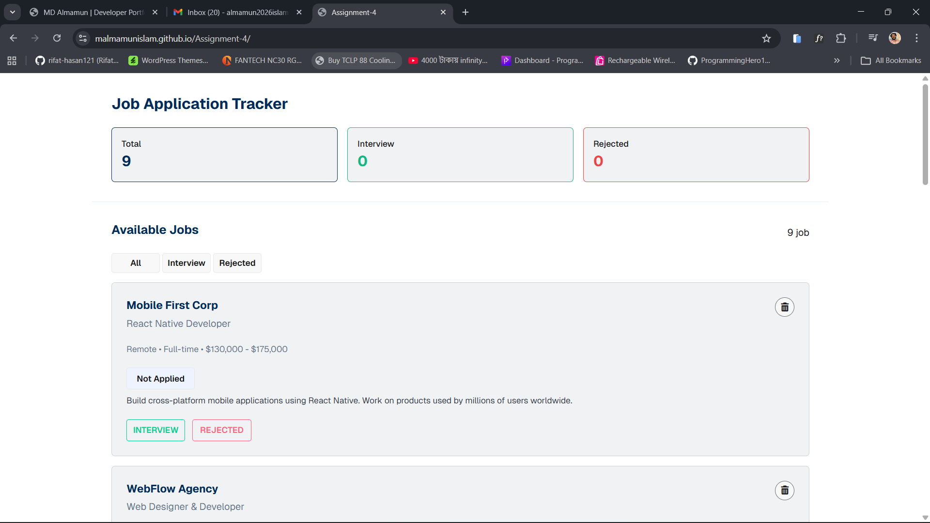Open the Chrome three-dot menu
Viewport: 930px width, 523px height.
(x=916, y=38)
